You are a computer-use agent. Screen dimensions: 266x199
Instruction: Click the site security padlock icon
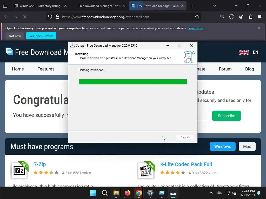click(57, 17)
